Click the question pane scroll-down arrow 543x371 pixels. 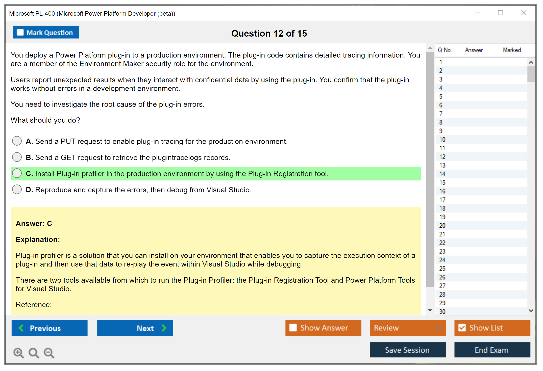coord(430,311)
